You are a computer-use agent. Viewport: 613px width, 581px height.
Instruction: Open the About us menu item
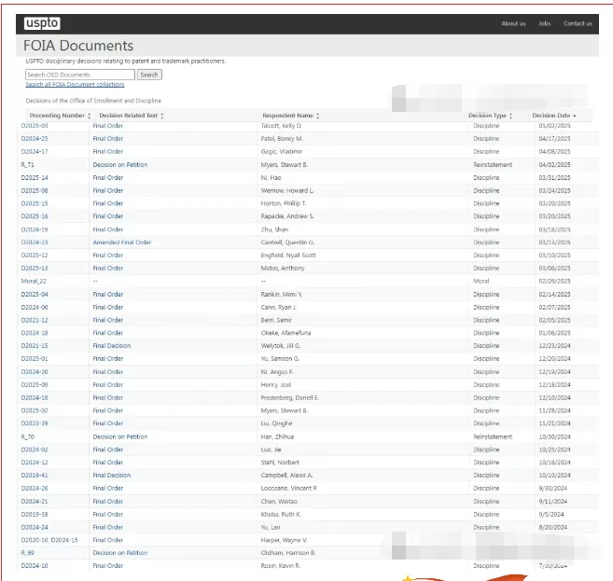click(513, 23)
